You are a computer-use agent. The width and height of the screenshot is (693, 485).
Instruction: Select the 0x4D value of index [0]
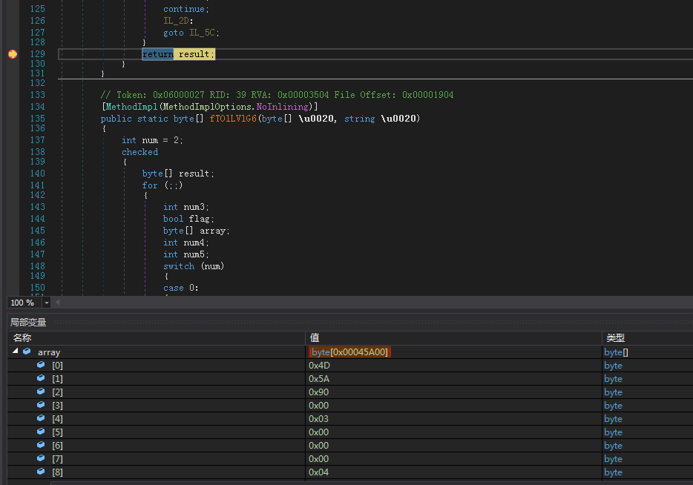tap(318, 366)
